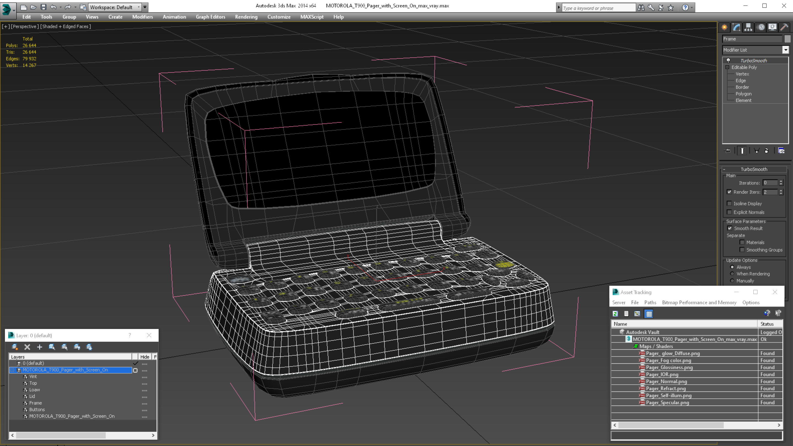This screenshot has height=446, width=793.
Task: Open Bitmap Performance and Memory menu
Action: coord(699,302)
